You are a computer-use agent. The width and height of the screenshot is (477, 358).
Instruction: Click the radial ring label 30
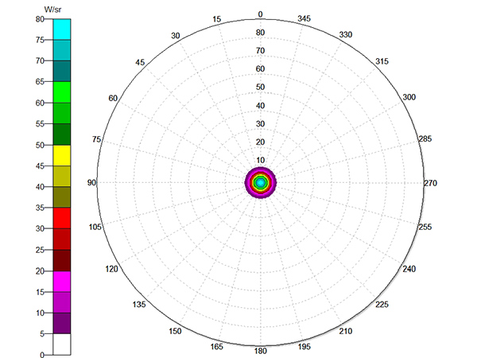coord(260,123)
